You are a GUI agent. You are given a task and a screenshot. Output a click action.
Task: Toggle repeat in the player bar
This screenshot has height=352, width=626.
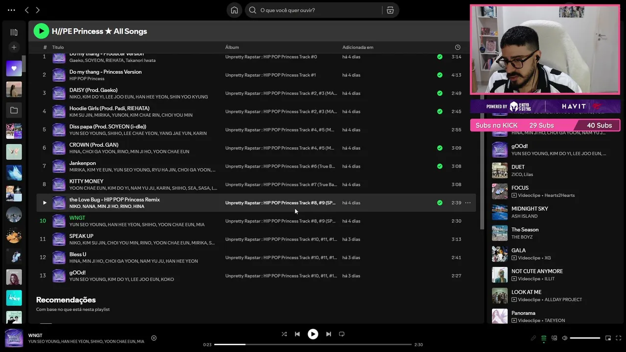click(342, 334)
